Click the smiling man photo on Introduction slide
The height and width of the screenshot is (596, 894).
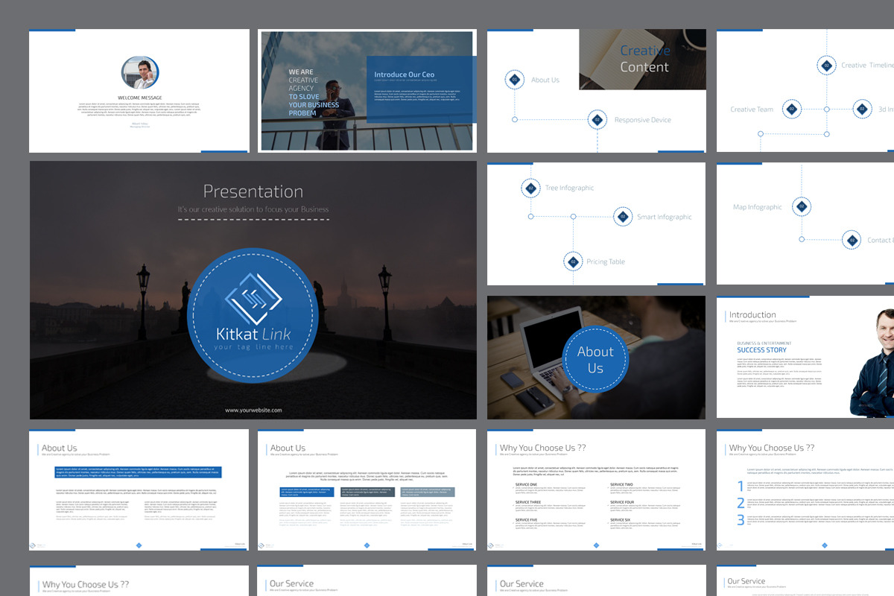point(872,364)
